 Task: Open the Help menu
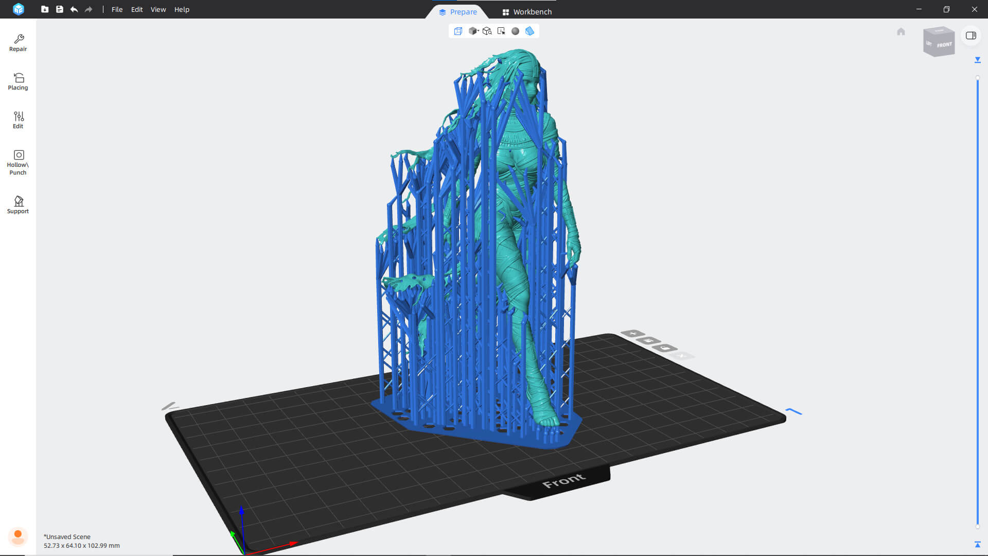click(x=182, y=9)
